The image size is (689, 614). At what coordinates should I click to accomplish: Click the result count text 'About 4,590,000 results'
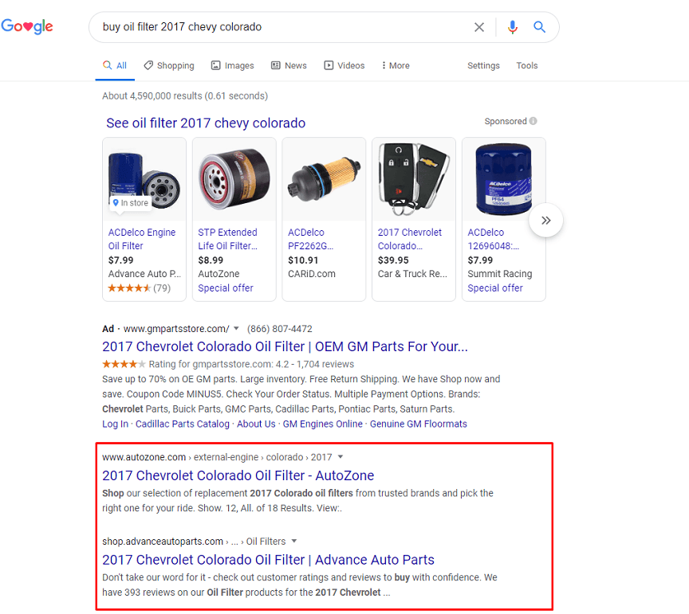tap(152, 96)
